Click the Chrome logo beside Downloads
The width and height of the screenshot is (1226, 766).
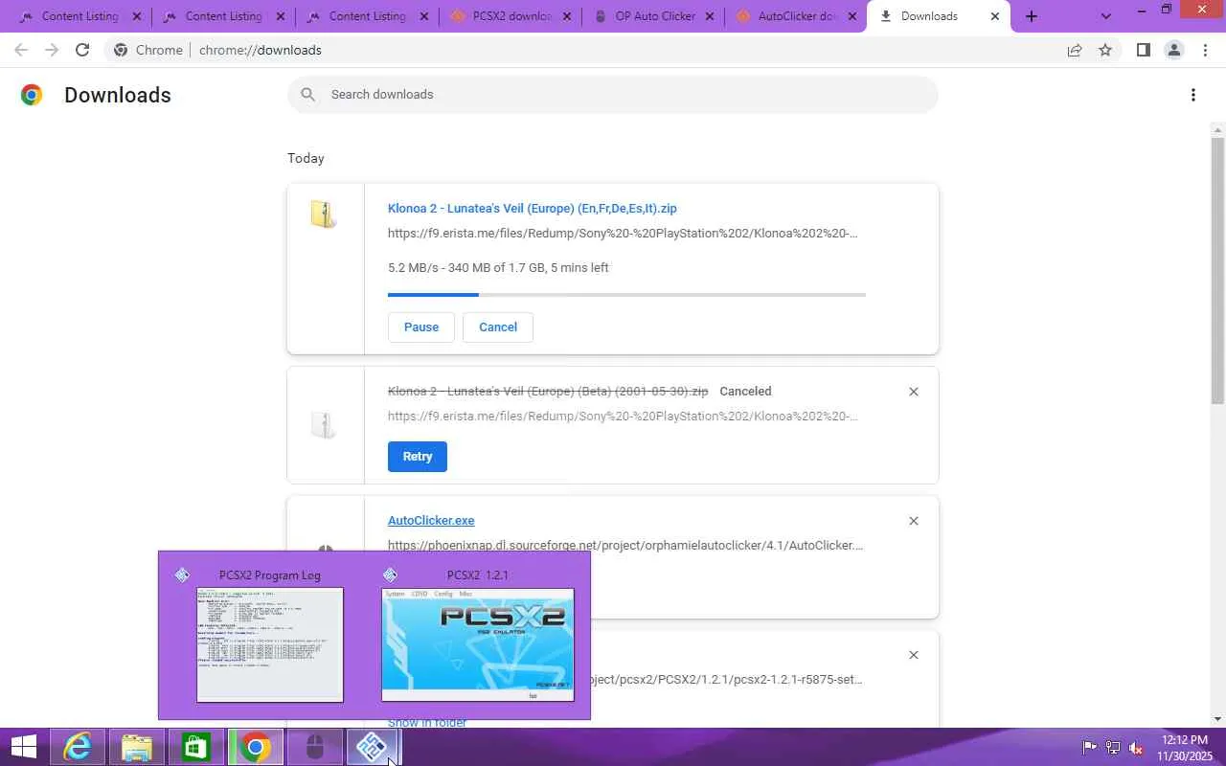pos(32,95)
